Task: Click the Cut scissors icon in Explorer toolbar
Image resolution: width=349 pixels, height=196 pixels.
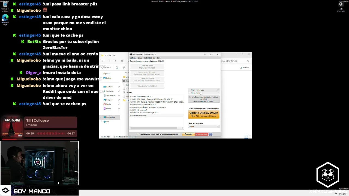Action: pos(117,68)
